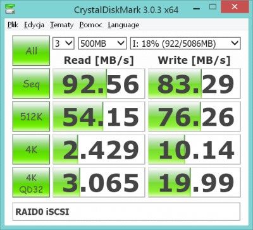Open the Tematy menu
The height and width of the screenshot is (230, 253).
[62, 25]
